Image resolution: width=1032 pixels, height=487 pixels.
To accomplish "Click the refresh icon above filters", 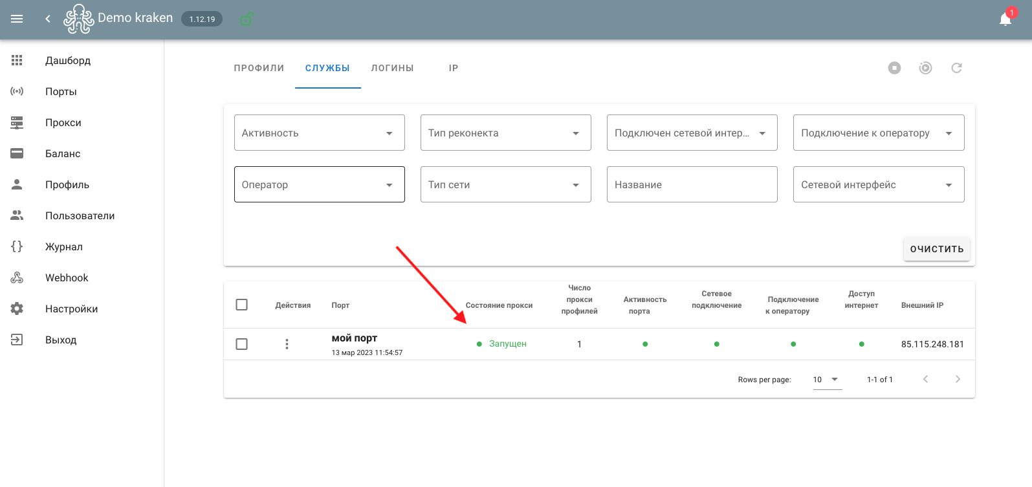I will click(956, 68).
